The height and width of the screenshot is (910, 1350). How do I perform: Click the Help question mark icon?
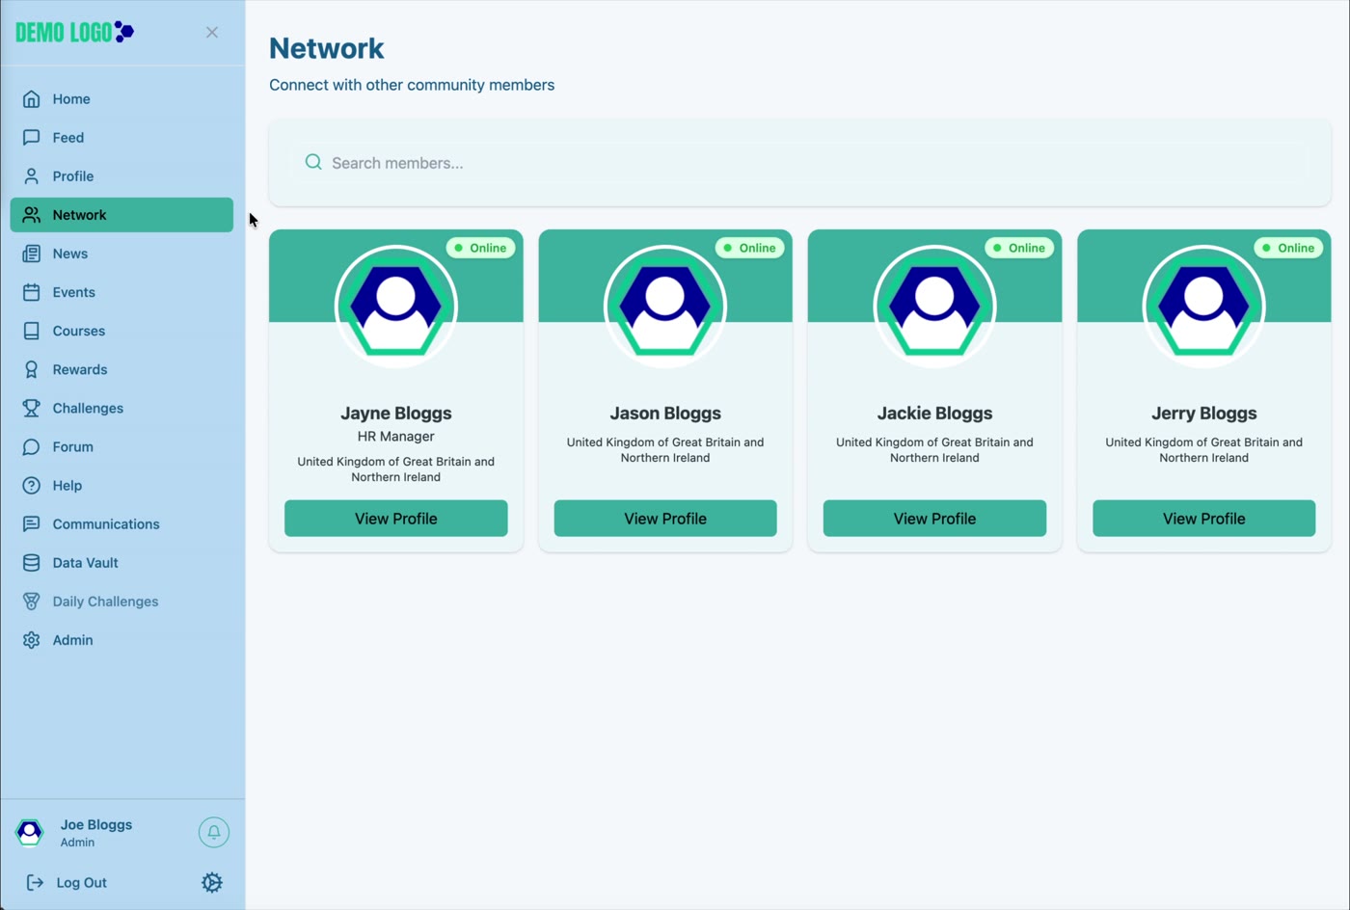pyautogui.click(x=32, y=485)
